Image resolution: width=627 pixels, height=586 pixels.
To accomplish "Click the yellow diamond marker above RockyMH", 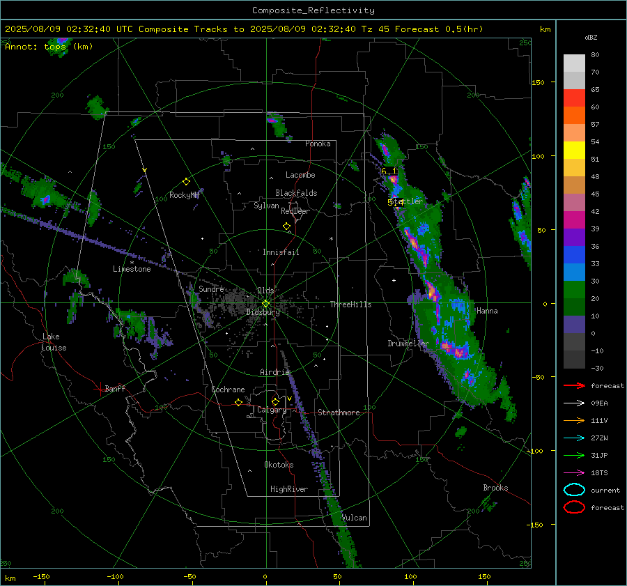I will click(186, 182).
